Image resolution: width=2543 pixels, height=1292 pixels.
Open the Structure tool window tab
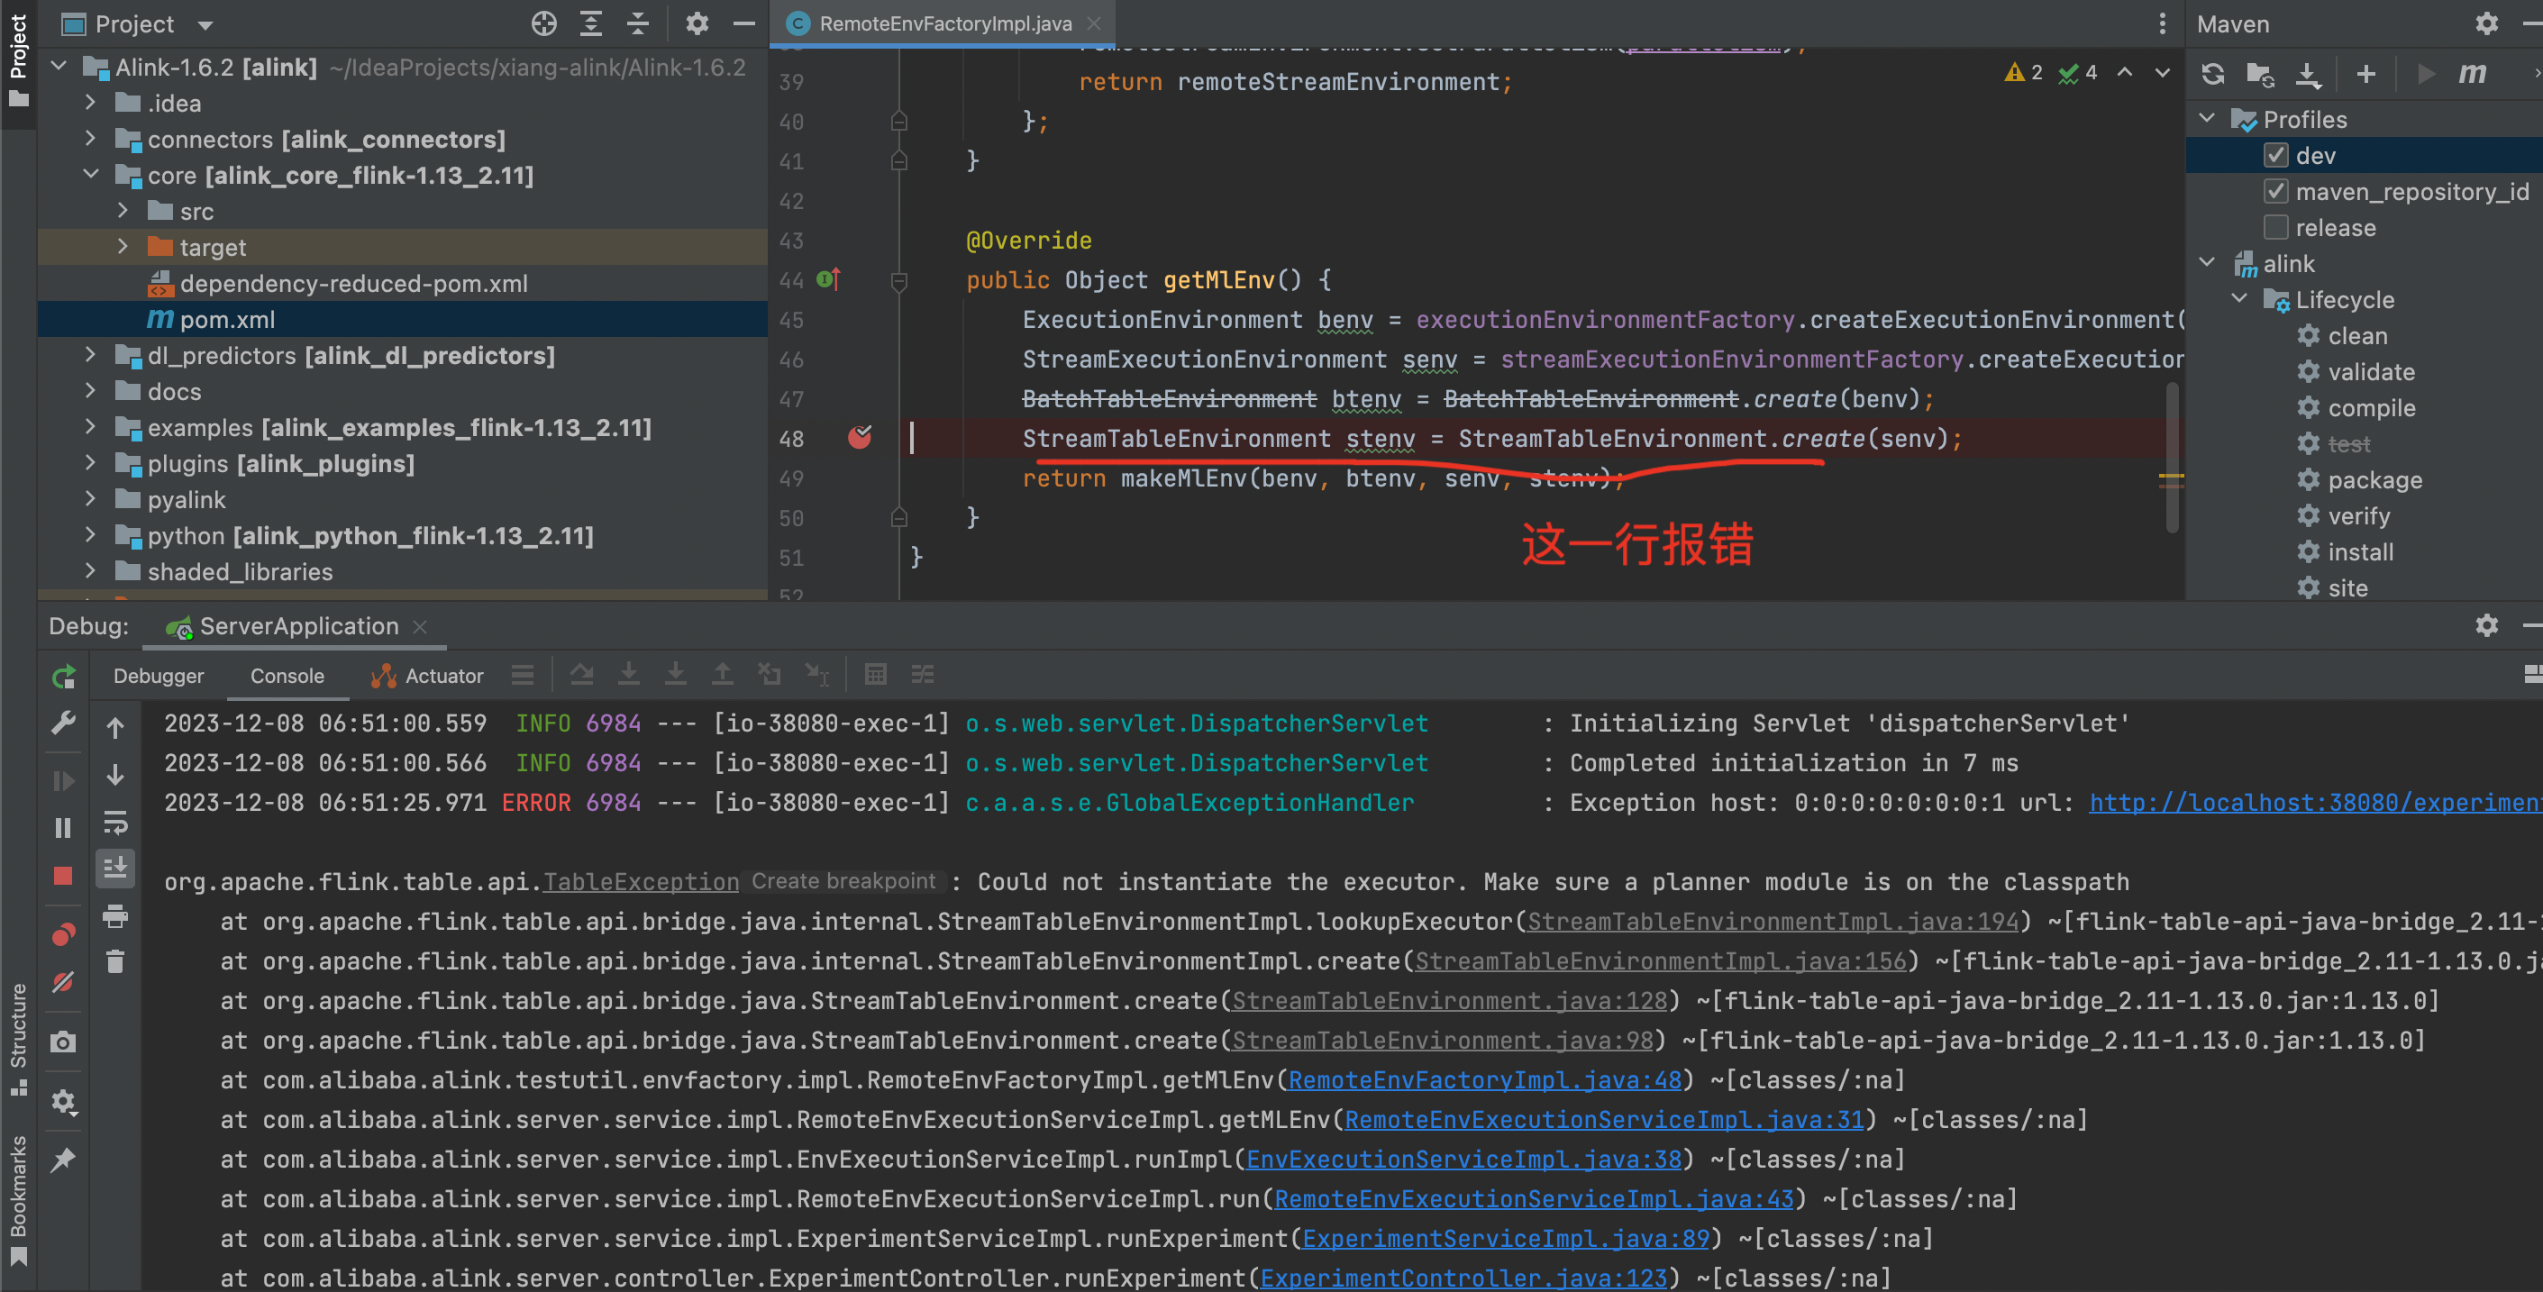pos(18,1038)
